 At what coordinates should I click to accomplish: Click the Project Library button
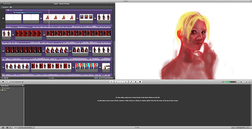(8, 4)
